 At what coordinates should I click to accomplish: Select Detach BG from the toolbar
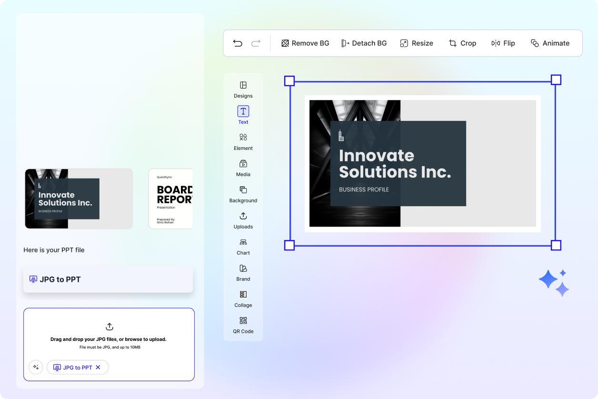(364, 43)
